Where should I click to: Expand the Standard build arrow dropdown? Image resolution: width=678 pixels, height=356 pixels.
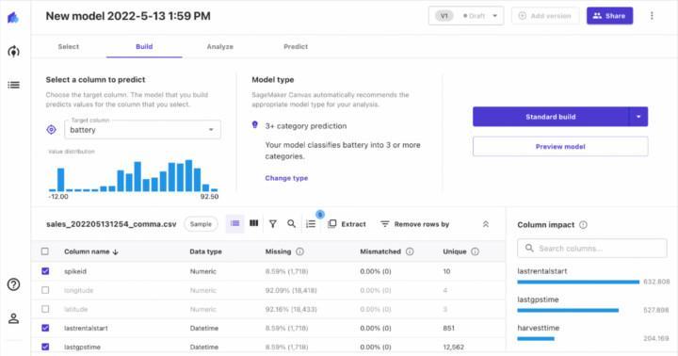[638, 117]
